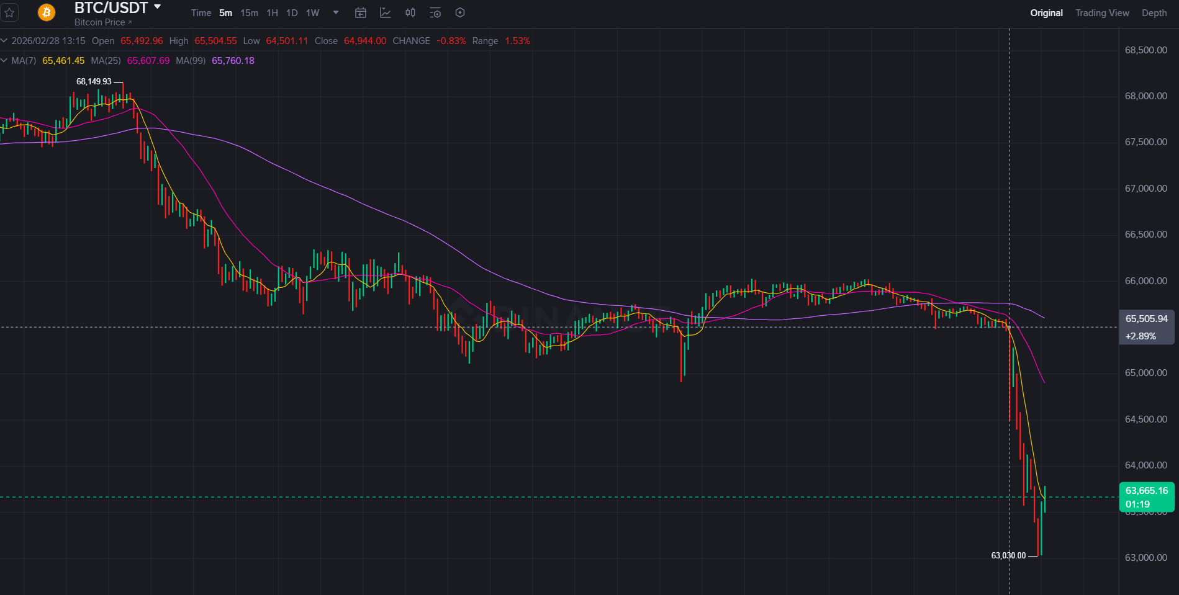This screenshot has height=595, width=1179.
Task: Switch to the Trading View tab
Action: pos(1102,12)
